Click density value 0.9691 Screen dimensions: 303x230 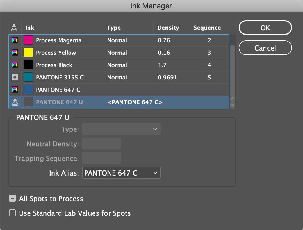[167, 78]
